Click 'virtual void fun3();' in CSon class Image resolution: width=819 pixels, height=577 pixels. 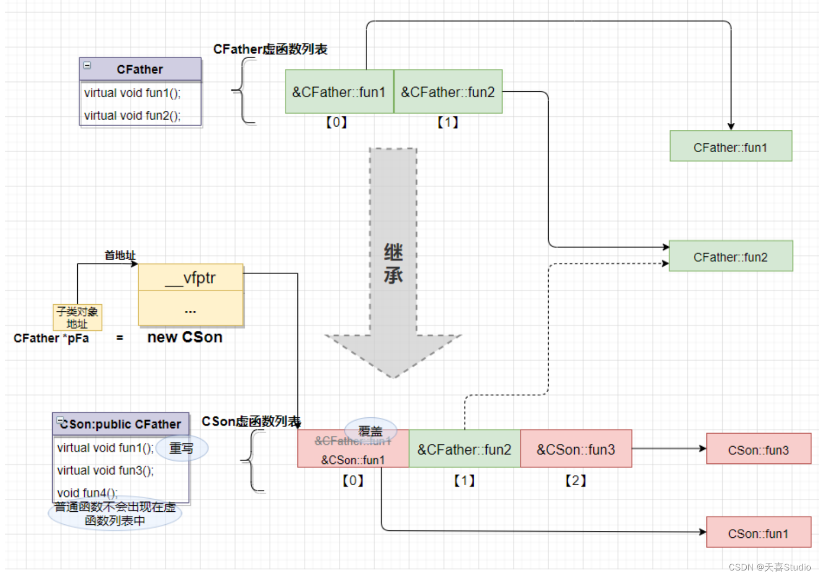coord(106,471)
